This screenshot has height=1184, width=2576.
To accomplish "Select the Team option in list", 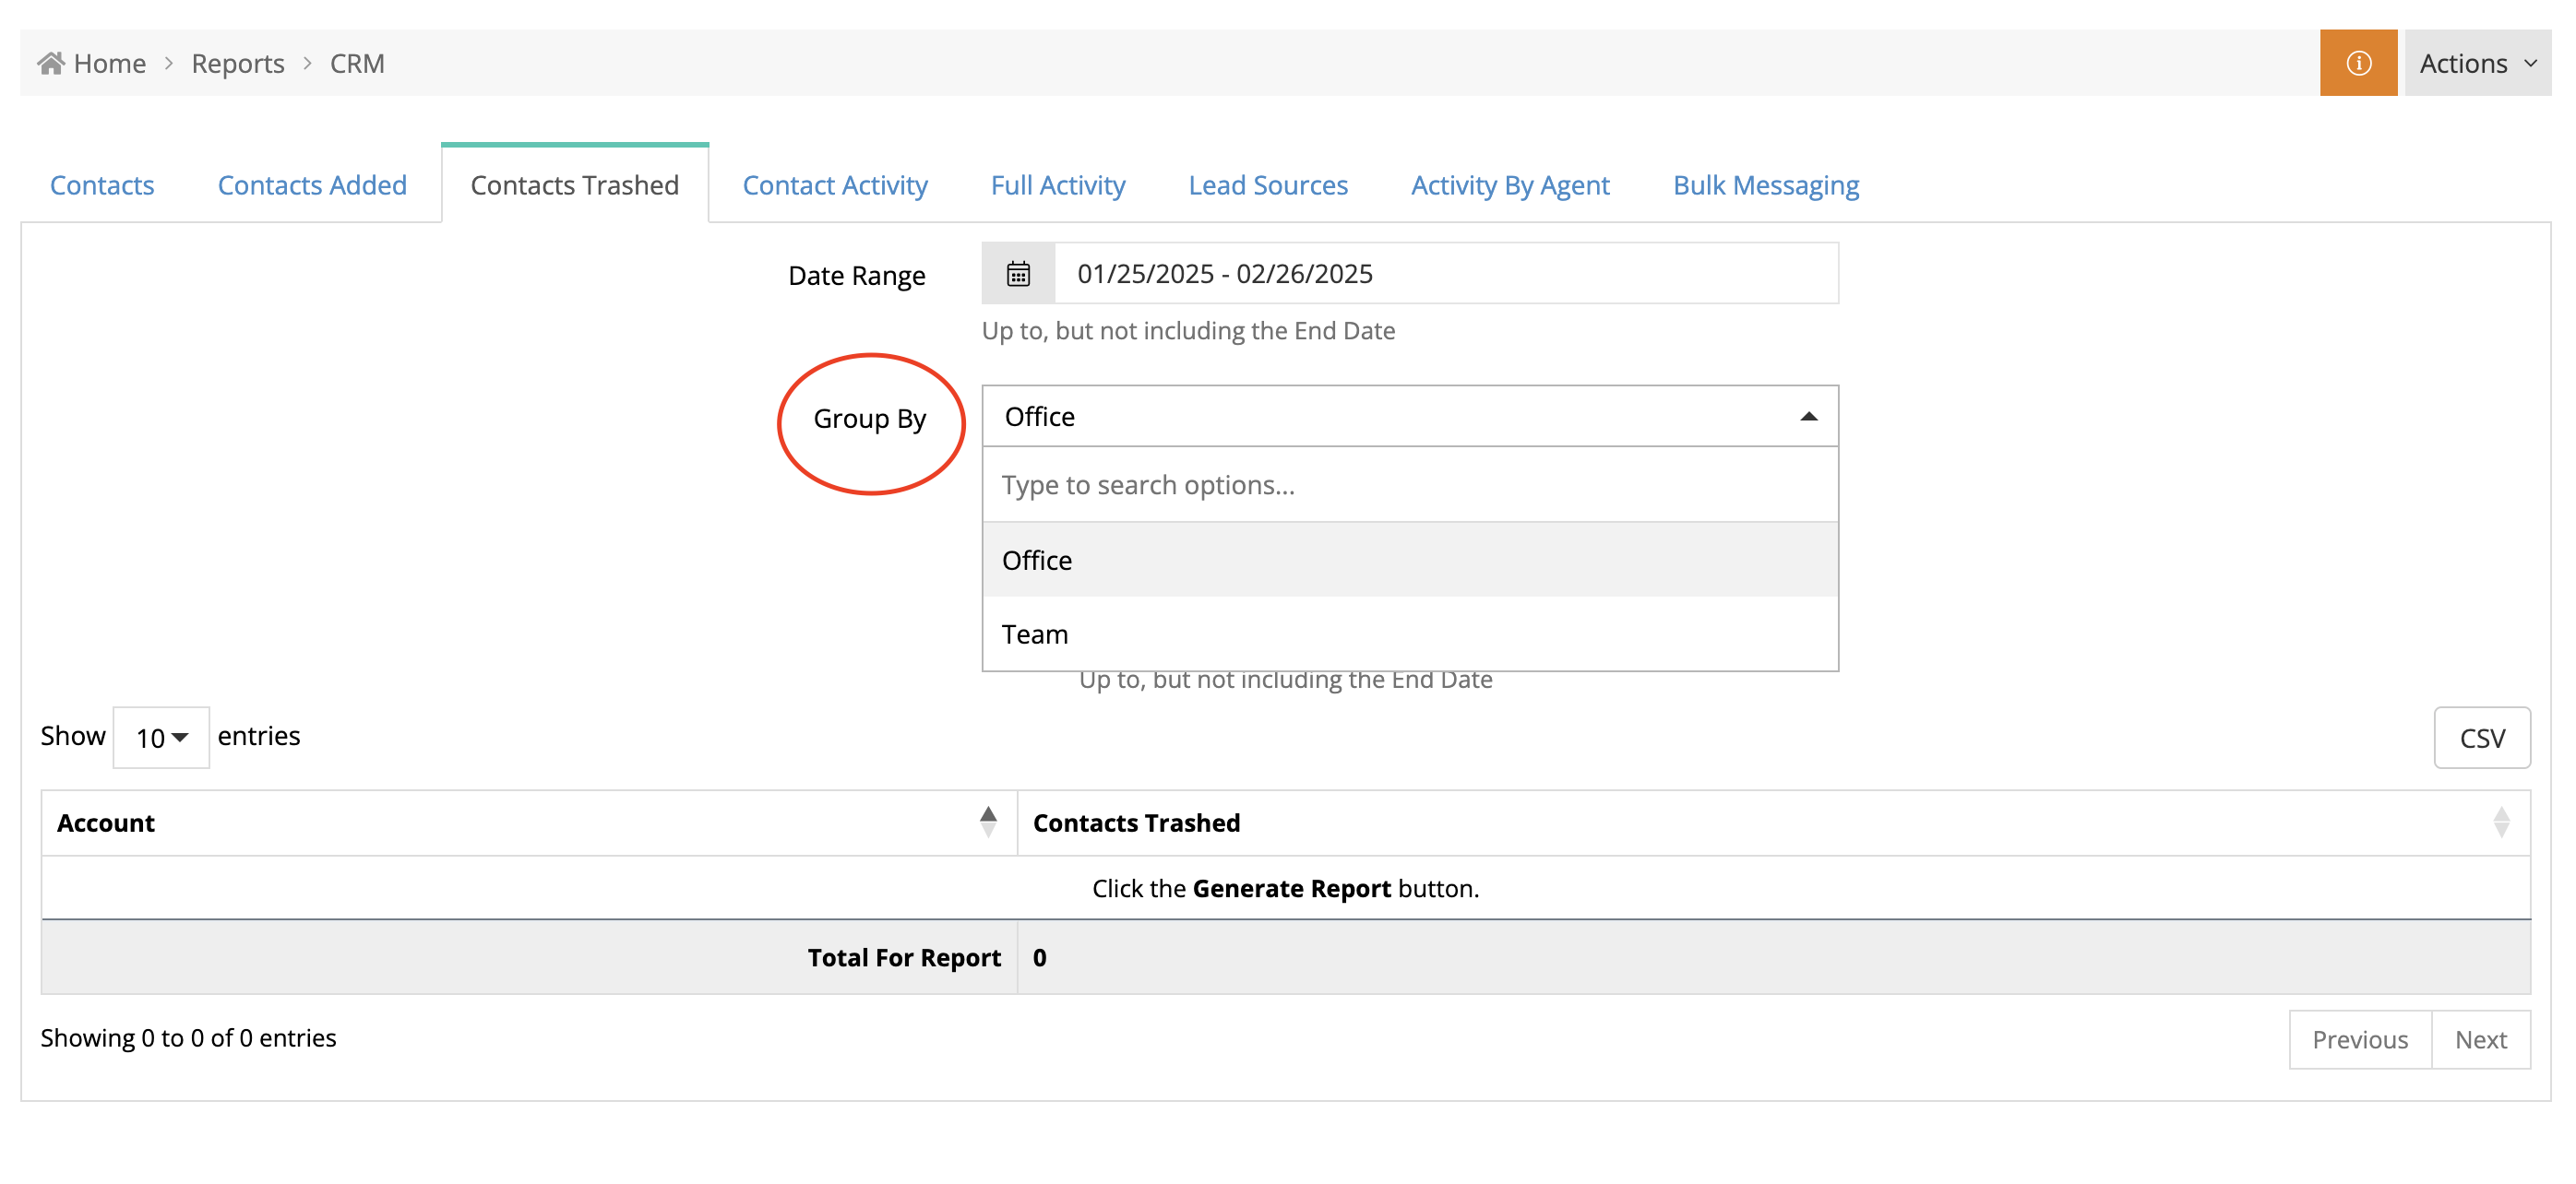I will tap(1035, 633).
